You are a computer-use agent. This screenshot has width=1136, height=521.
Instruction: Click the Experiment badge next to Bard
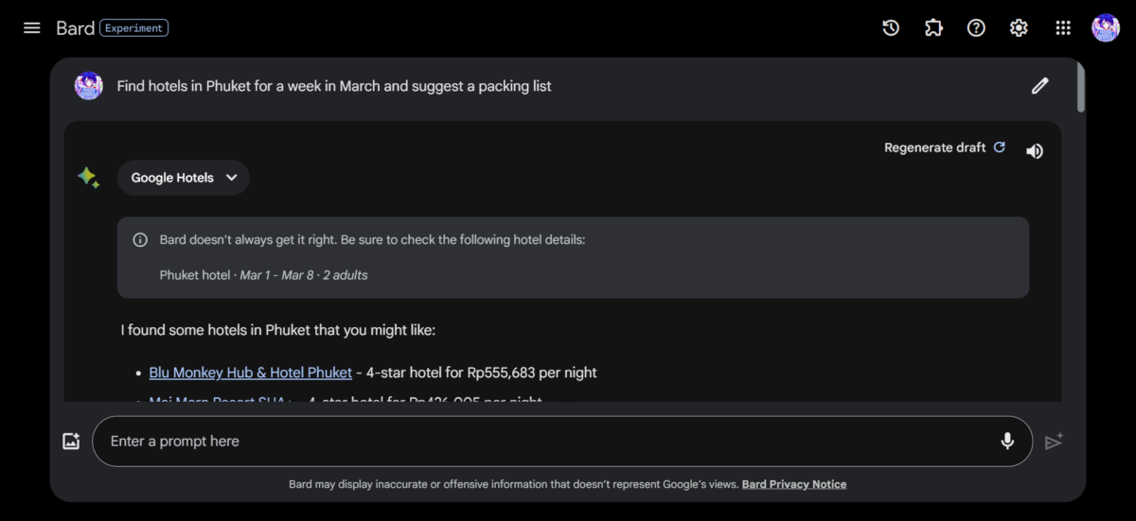133,28
